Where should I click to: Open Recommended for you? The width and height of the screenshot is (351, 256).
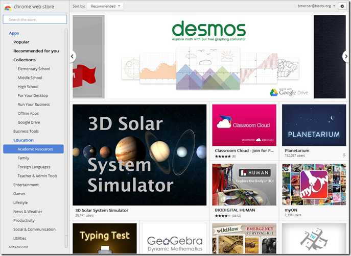(36, 51)
